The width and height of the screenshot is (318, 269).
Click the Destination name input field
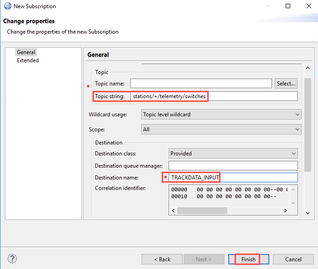click(x=233, y=177)
